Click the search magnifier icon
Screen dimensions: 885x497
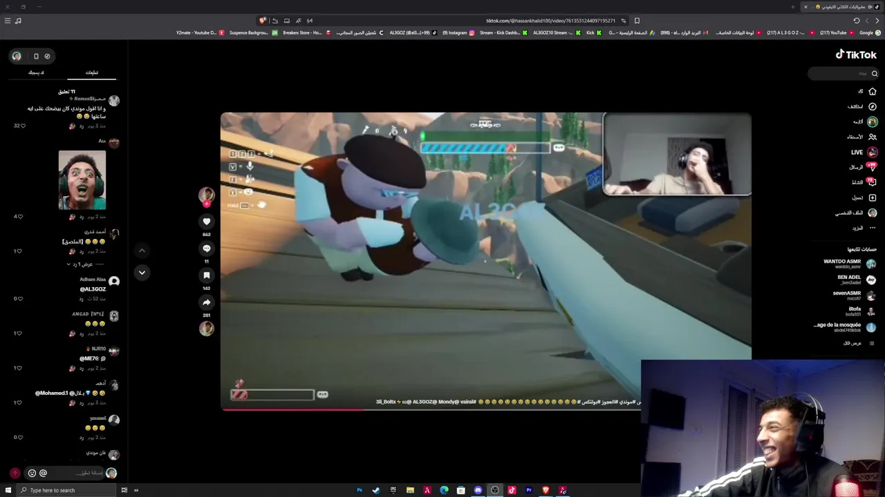875,73
